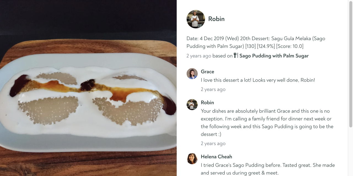The height and width of the screenshot is (176, 353).
Task: Open Robin's large profile avatar
Action: point(196,19)
